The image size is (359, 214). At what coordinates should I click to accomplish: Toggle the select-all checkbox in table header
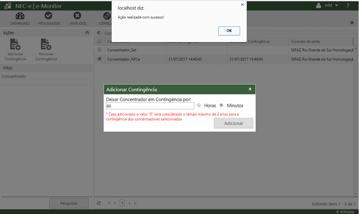100,41
